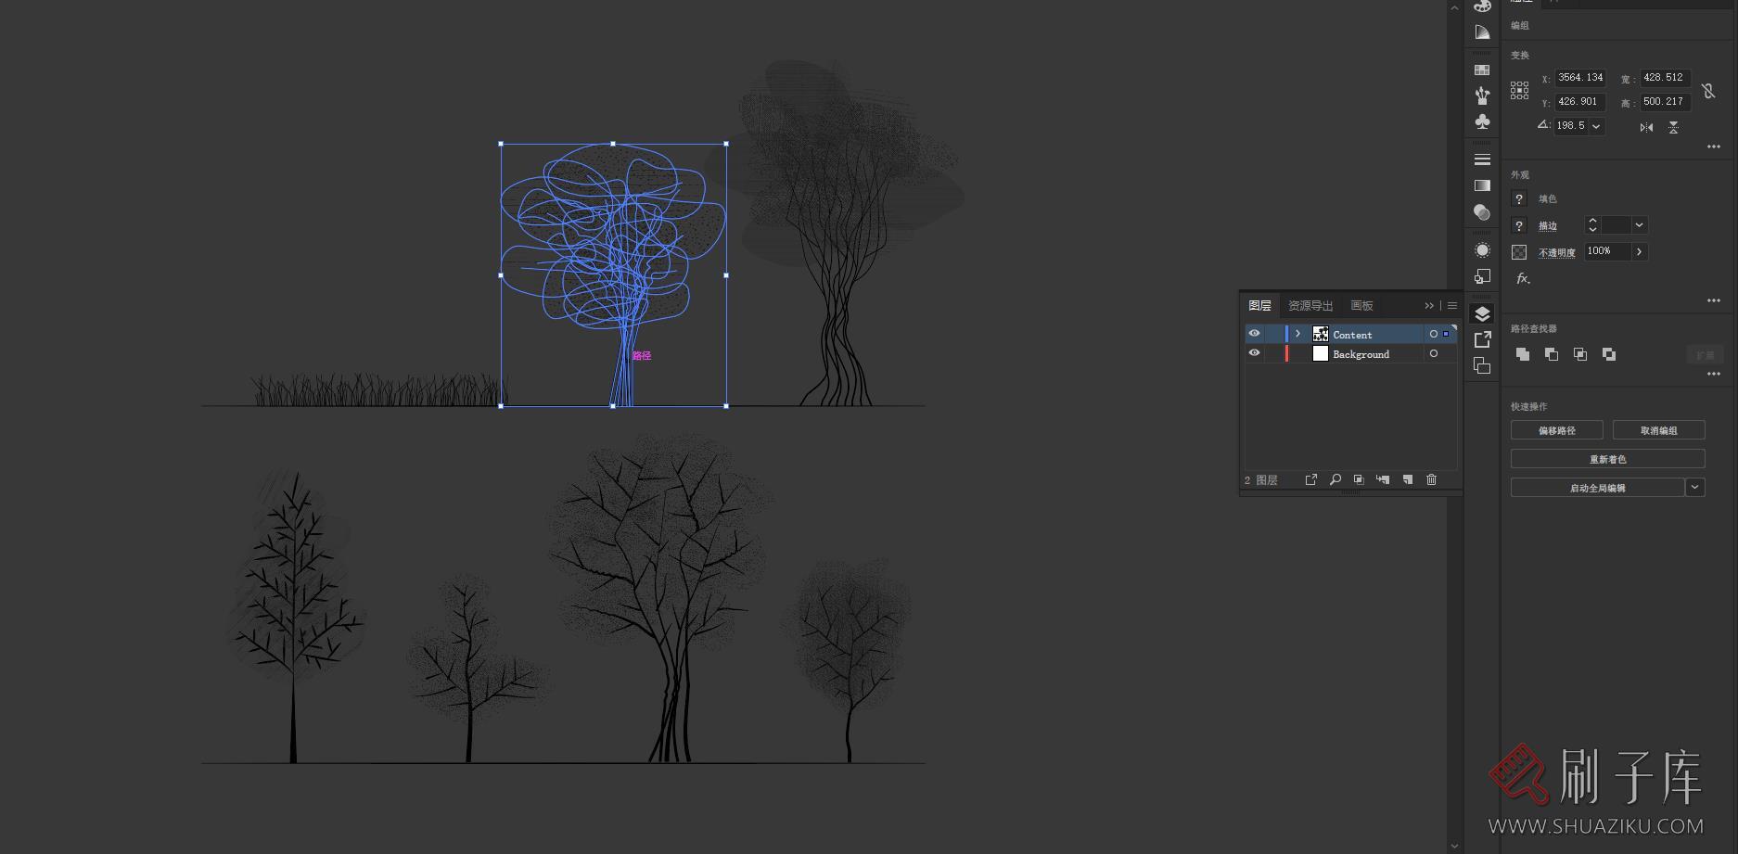The height and width of the screenshot is (854, 1738).
Task: Open the Symbols panel club icon
Action: tap(1482, 122)
